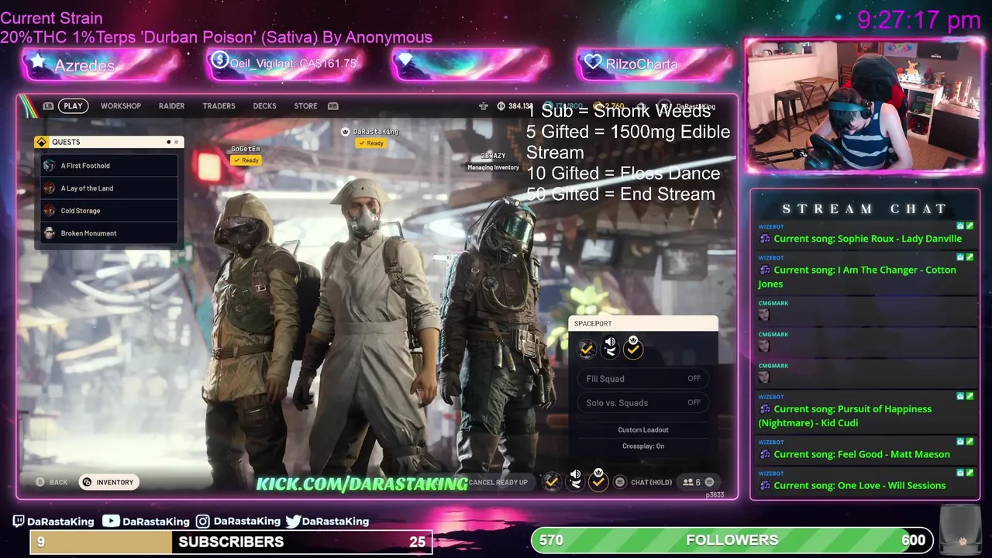Toggle the Crossplay: On setting
Image resolution: width=992 pixels, height=558 pixels.
coord(642,446)
